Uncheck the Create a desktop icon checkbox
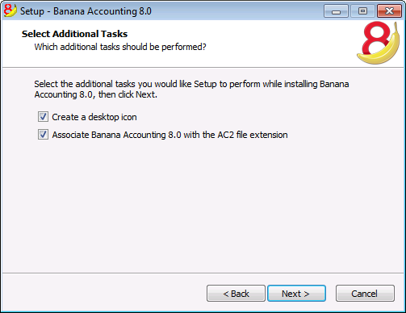This screenshot has height=313, width=406. [x=43, y=117]
